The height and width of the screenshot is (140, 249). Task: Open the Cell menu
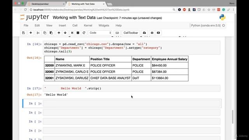[75, 25]
